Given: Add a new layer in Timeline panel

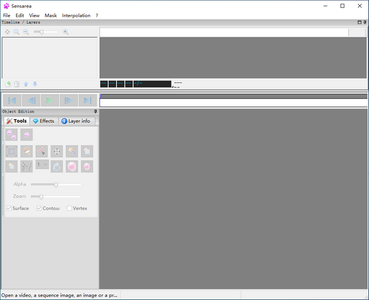Looking at the screenshot, I should pyautogui.click(x=8, y=84).
